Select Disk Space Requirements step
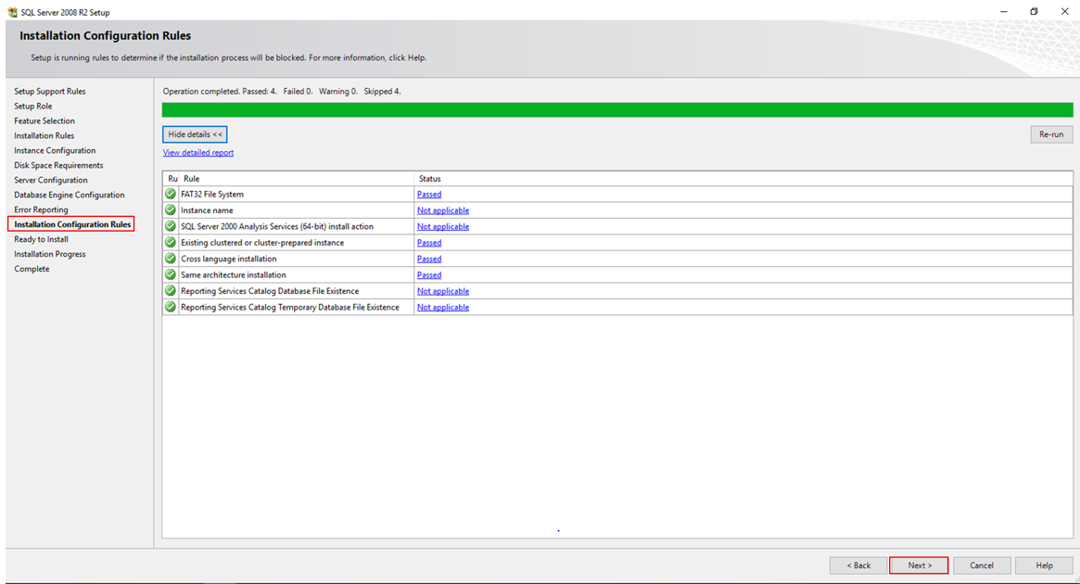Screen dimensions: 1080x584 click(x=58, y=165)
